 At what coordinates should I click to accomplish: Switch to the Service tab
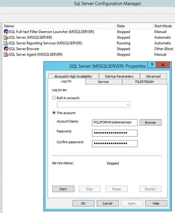[x=103, y=82]
